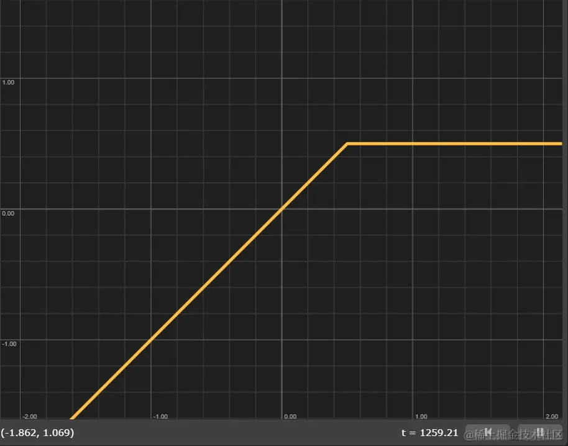
Task: Click the corner where the orange curve flattens
Action: click(347, 144)
